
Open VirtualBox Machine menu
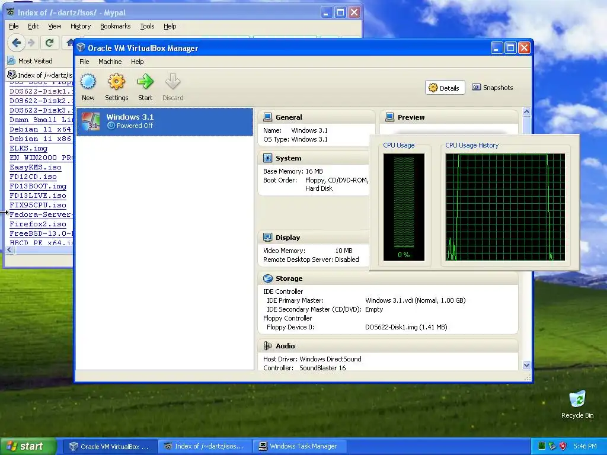tap(110, 62)
